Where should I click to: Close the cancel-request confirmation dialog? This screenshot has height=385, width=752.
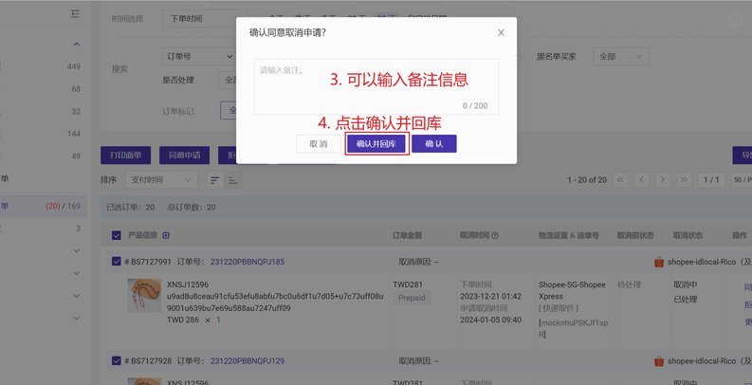click(x=501, y=32)
